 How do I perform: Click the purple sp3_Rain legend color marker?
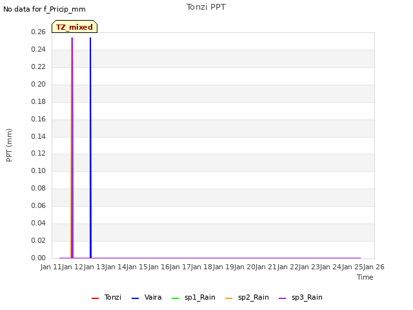(x=283, y=298)
